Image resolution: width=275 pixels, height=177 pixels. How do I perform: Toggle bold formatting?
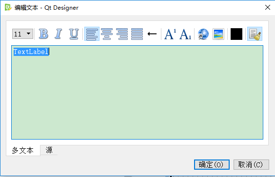click(x=43, y=34)
